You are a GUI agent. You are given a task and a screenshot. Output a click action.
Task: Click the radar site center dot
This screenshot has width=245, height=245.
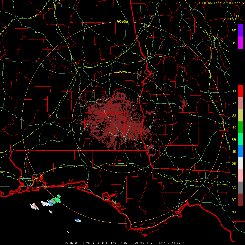point(123,122)
